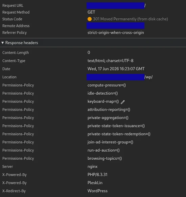186x197 pixels.
Task: Select the idle-detection=() policy value
Action: pyautogui.click(x=102, y=93)
